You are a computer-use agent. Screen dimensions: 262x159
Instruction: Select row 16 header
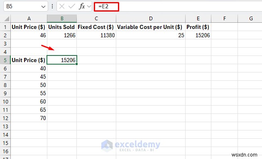coord(5,151)
